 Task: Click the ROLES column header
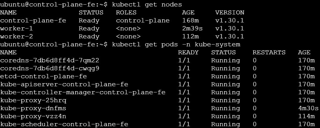coord(126,13)
